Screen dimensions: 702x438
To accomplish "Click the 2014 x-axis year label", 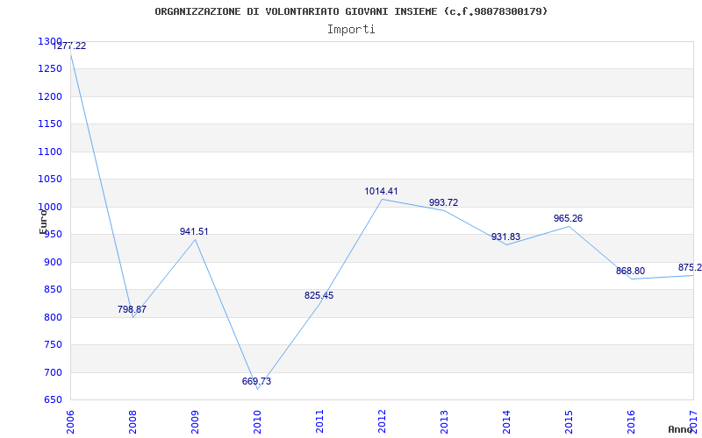I will coord(506,422).
